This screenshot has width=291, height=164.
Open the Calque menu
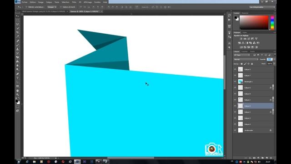pos(49,2)
